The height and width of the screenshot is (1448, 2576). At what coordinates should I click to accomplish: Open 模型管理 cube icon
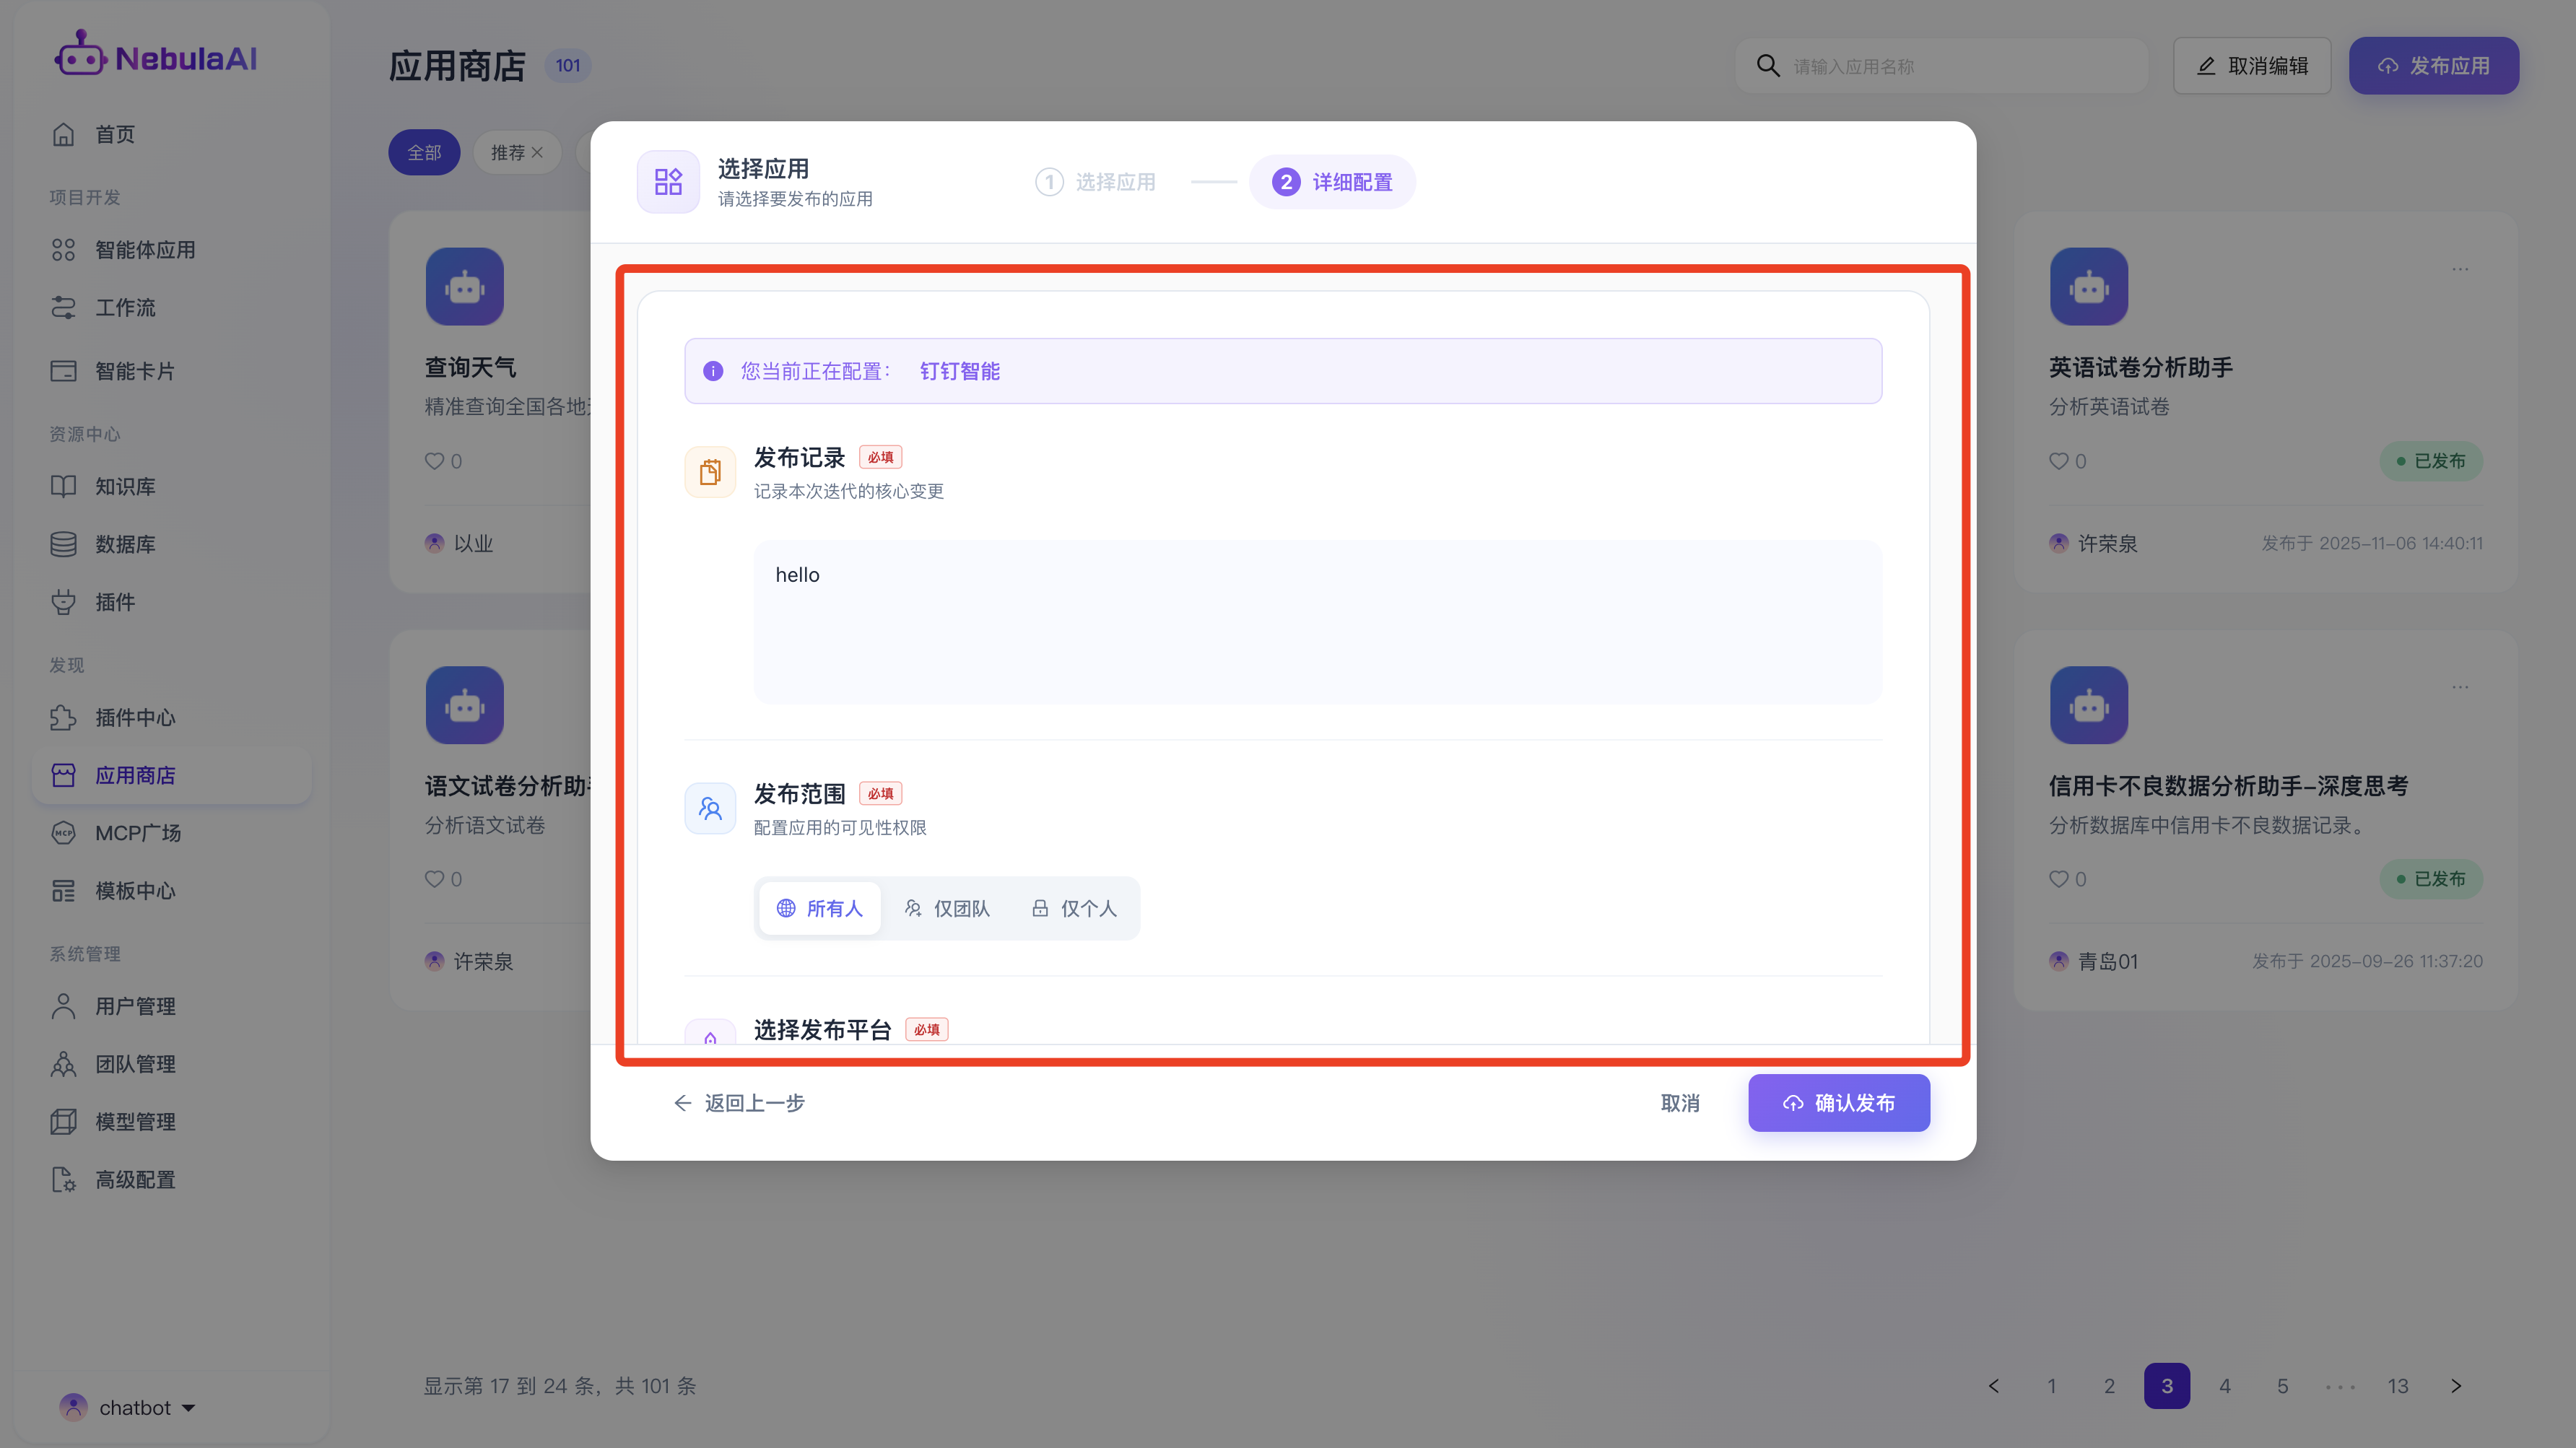[x=63, y=1121]
